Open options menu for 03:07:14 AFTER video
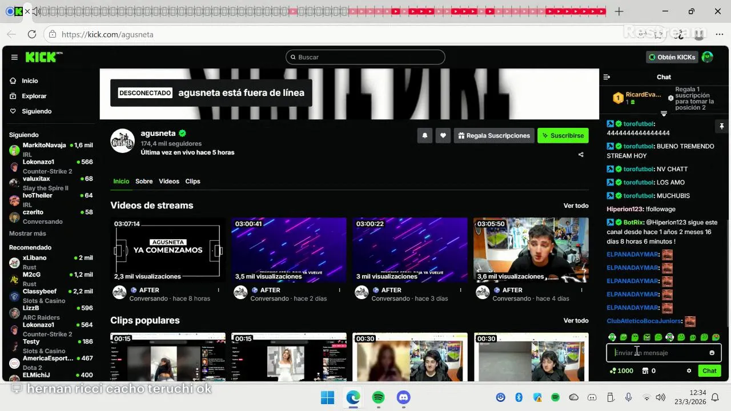This screenshot has width=731, height=411. (218, 290)
